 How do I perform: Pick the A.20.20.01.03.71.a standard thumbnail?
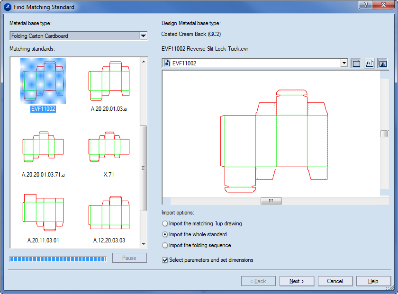43,147
